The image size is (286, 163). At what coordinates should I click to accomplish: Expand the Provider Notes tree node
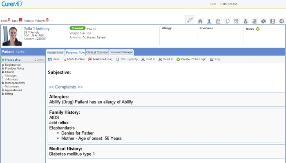coord(3,68)
